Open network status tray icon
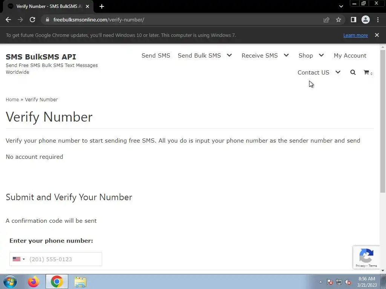 [339, 282]
